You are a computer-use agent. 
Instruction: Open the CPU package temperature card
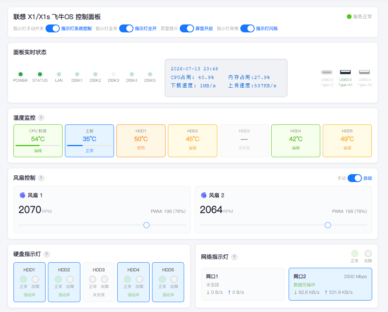[x=38, y=141]
